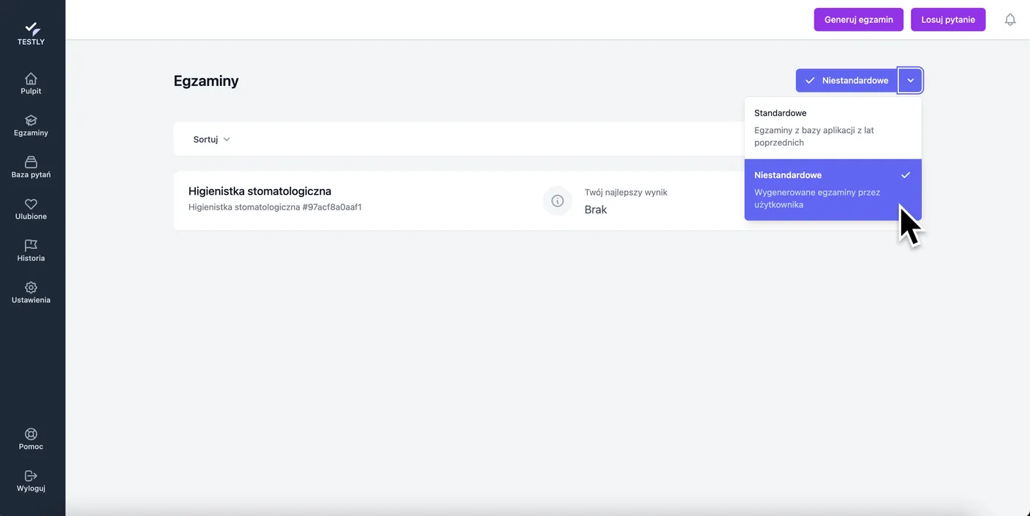Click Losuj pytanie button
Image resolution: width=1030 pixels, height=516 pixels.
point(948,20)
